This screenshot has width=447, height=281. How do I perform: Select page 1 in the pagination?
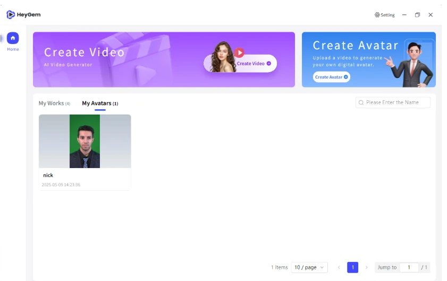click(352, 267)
